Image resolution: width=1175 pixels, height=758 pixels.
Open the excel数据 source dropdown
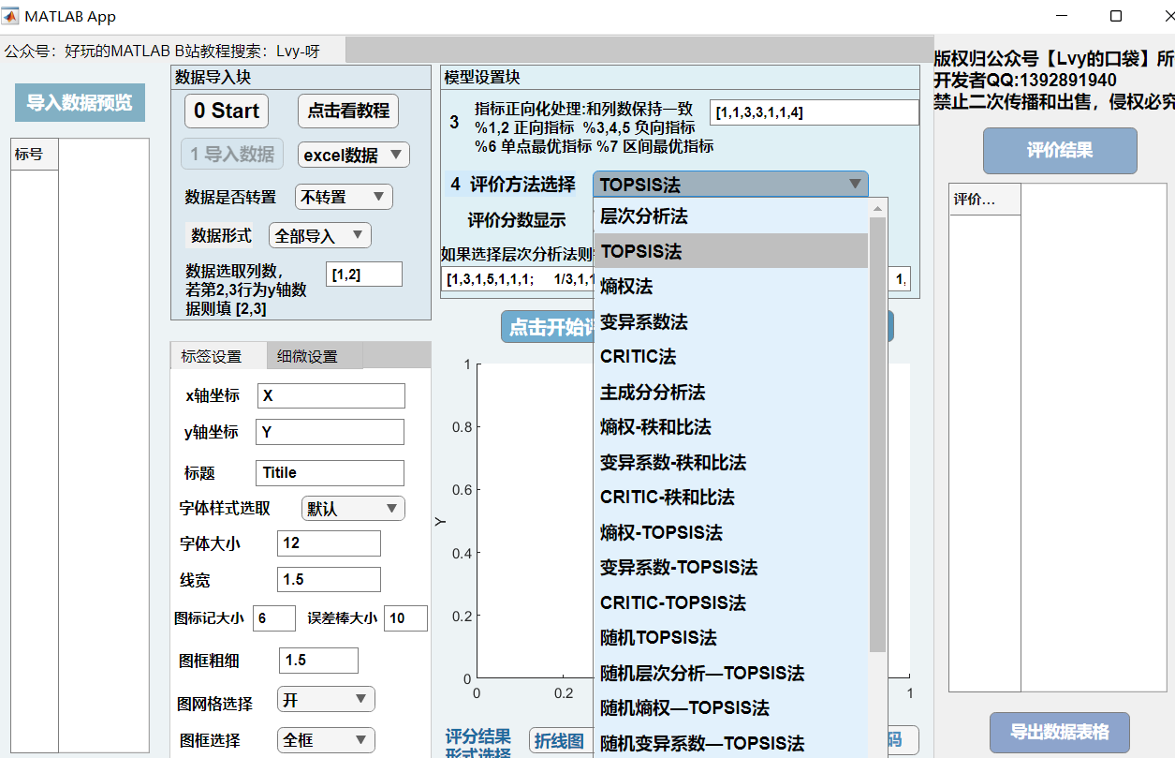tap(353, 156)
